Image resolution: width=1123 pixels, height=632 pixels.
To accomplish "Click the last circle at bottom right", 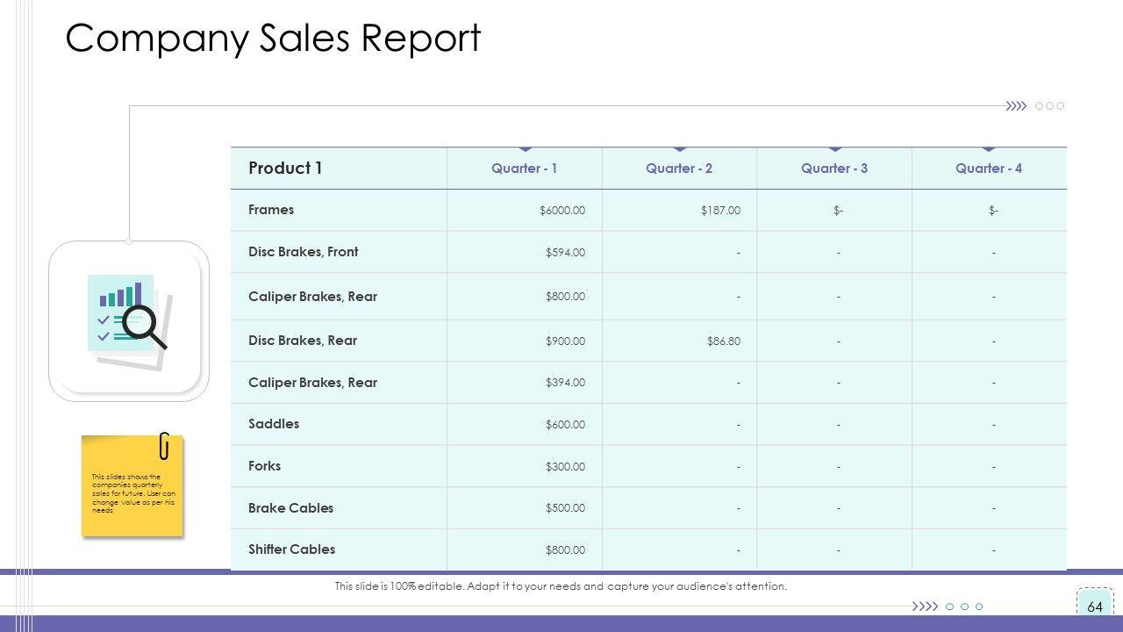I will pyautogui.click(x=979, y=607).
